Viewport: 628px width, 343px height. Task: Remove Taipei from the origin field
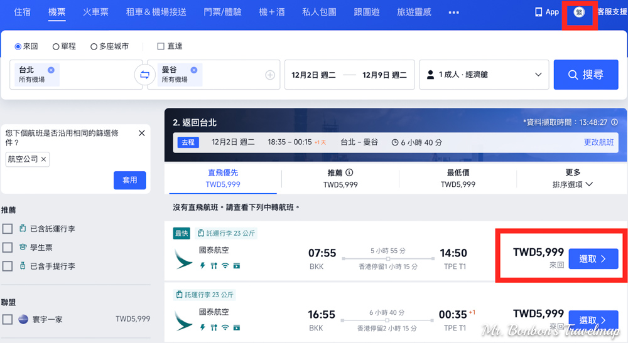[x=51, y=70]
